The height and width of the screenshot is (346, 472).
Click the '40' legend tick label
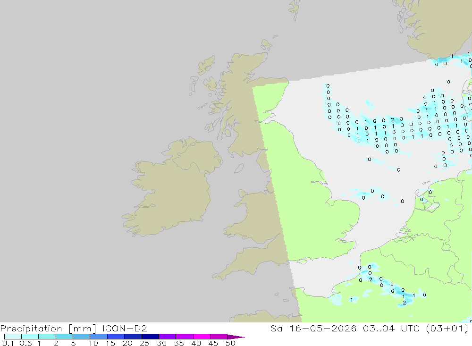pos(196,343)
